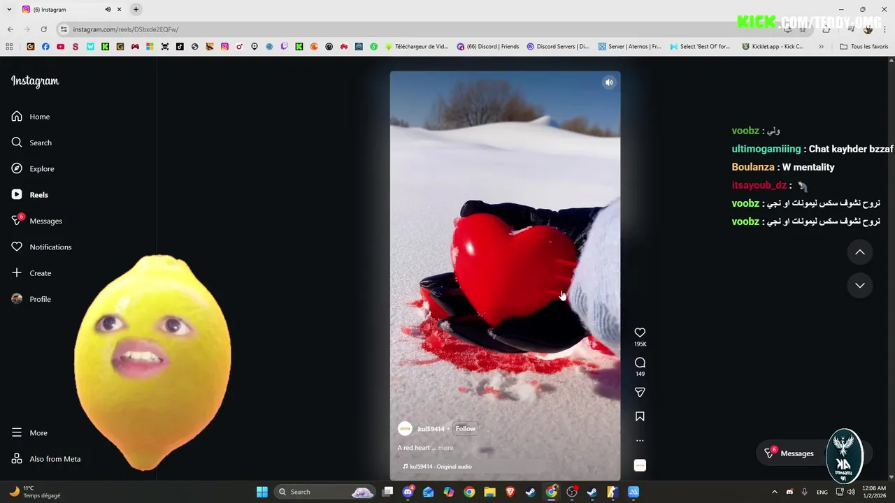Open kul59414 username on the reel
Viewport: 895px width, 503px height.
click(x=431, y=429)
